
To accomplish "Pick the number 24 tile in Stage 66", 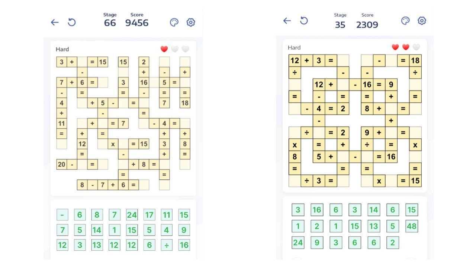I will click(x=132, y=215).
